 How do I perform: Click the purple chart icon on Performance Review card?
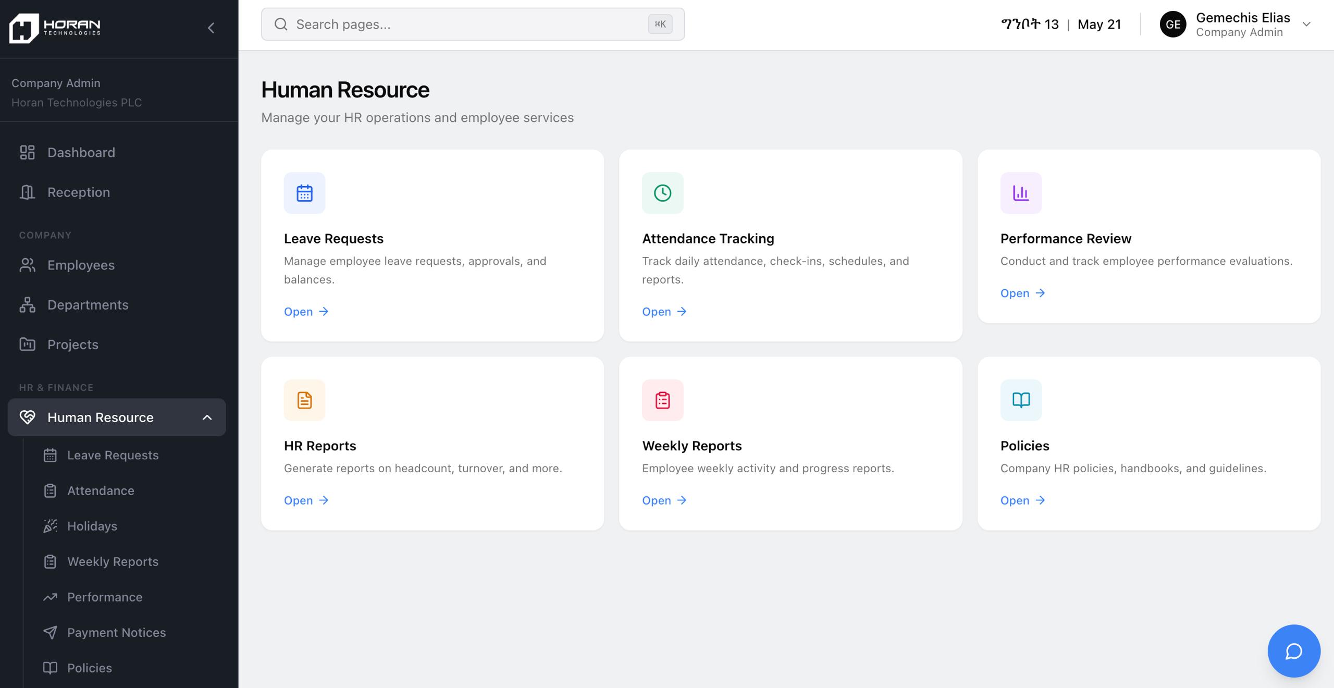click(1021, 193)
